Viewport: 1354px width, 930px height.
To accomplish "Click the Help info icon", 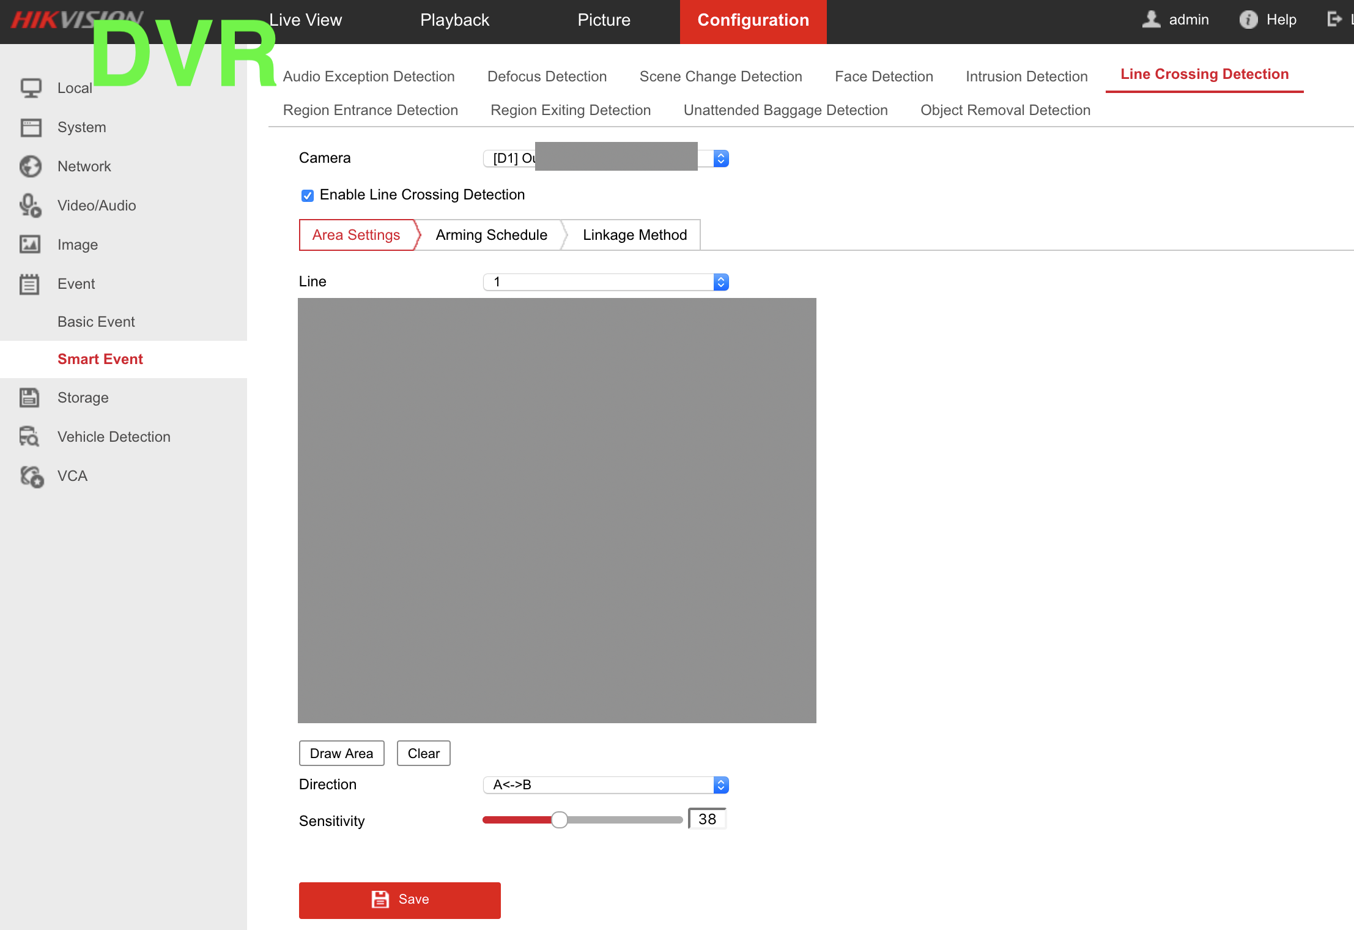I will pos(1248,20).
